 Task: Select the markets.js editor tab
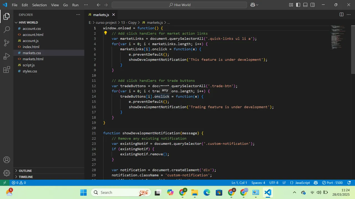coord(101,15)
